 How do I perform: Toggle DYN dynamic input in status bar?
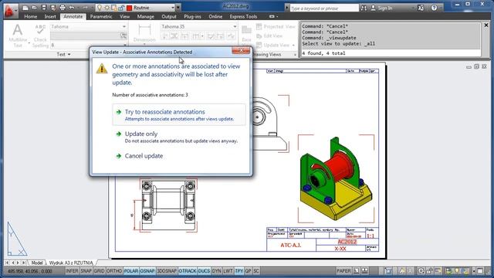[216, 271]
